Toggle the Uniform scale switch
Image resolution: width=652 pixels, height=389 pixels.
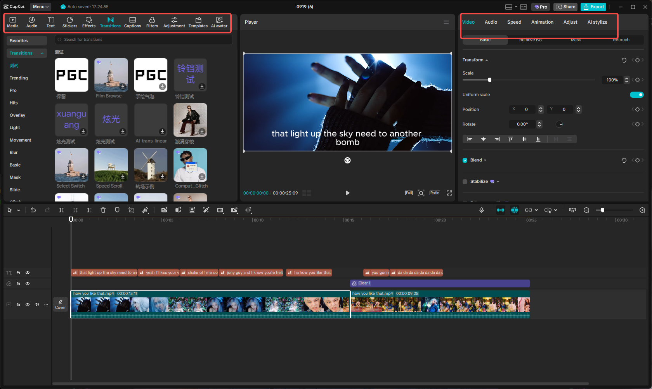[x=636, y=95]
